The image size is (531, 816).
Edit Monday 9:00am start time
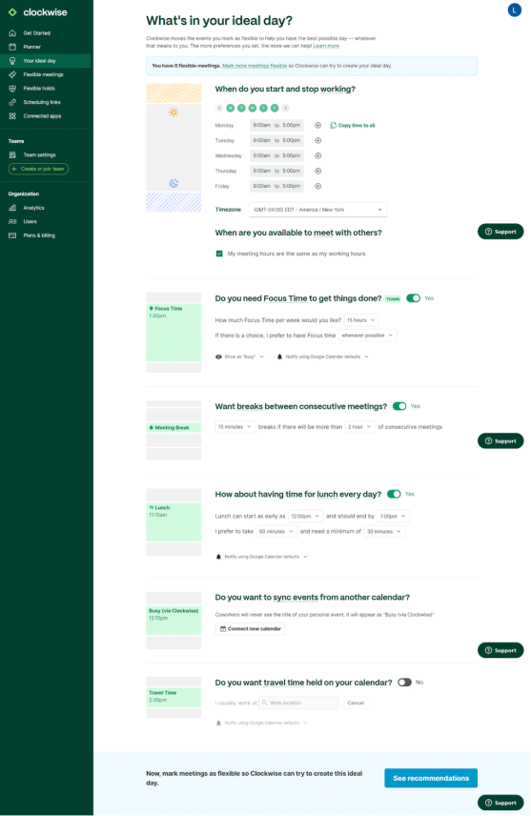click(x=262, y=126)
